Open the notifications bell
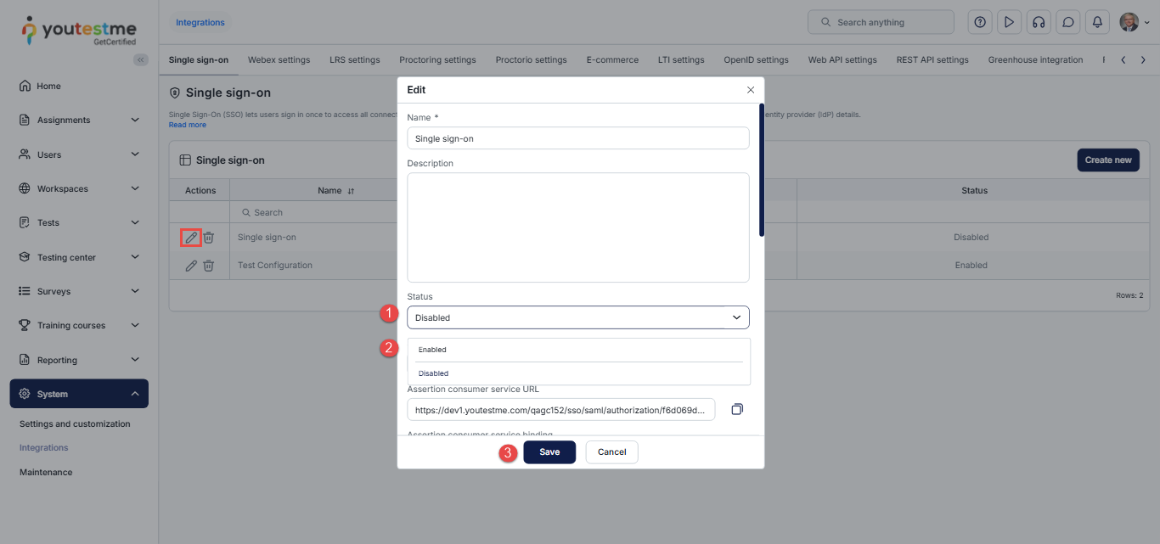The height and width of the screenshot is (544, 1160). pyautogui.click(x=1097, y=22)
